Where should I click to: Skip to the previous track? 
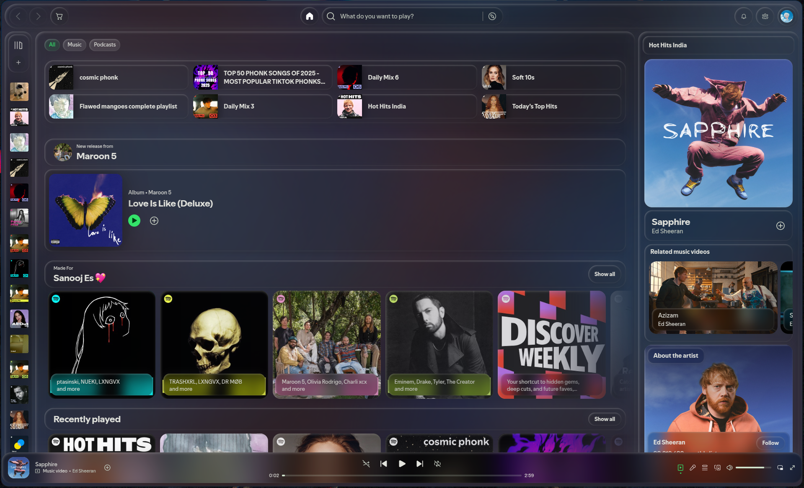pos(383,464)
